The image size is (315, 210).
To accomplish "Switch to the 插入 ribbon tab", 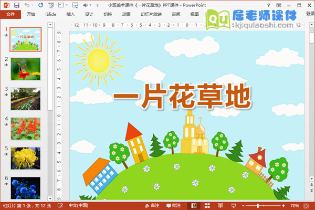I will click(x=70, y=14).
